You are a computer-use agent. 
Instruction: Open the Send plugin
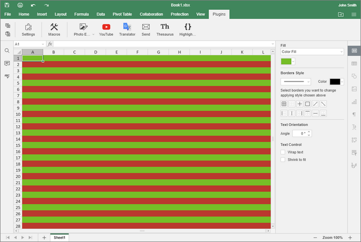(x=146, y=30)
